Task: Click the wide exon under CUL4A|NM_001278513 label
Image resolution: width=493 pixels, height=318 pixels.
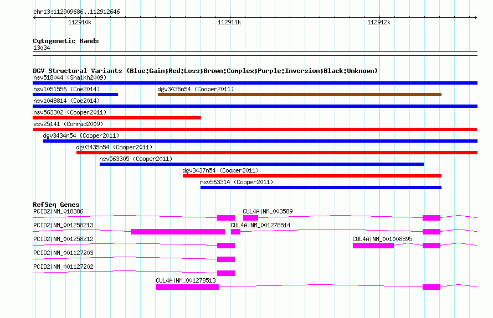Action: pyautogui.click(x=187, y=287)
